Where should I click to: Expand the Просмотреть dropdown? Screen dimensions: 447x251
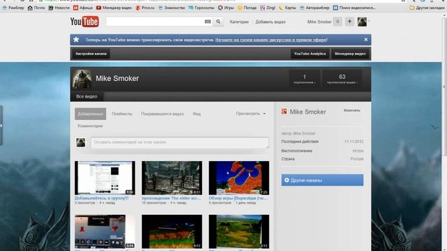251,114
